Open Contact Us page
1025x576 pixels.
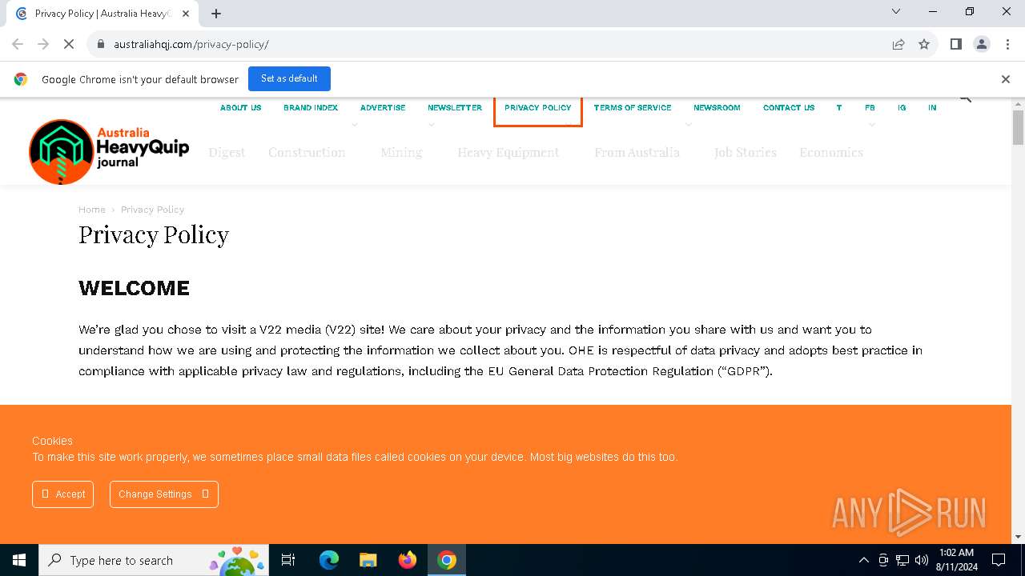789,107
